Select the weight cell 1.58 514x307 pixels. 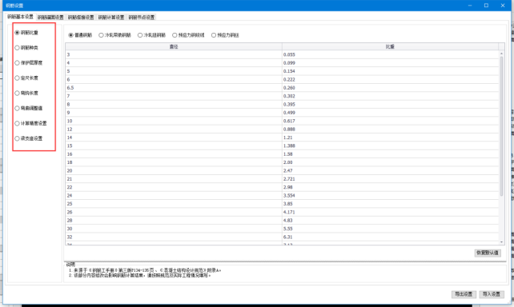390,154
